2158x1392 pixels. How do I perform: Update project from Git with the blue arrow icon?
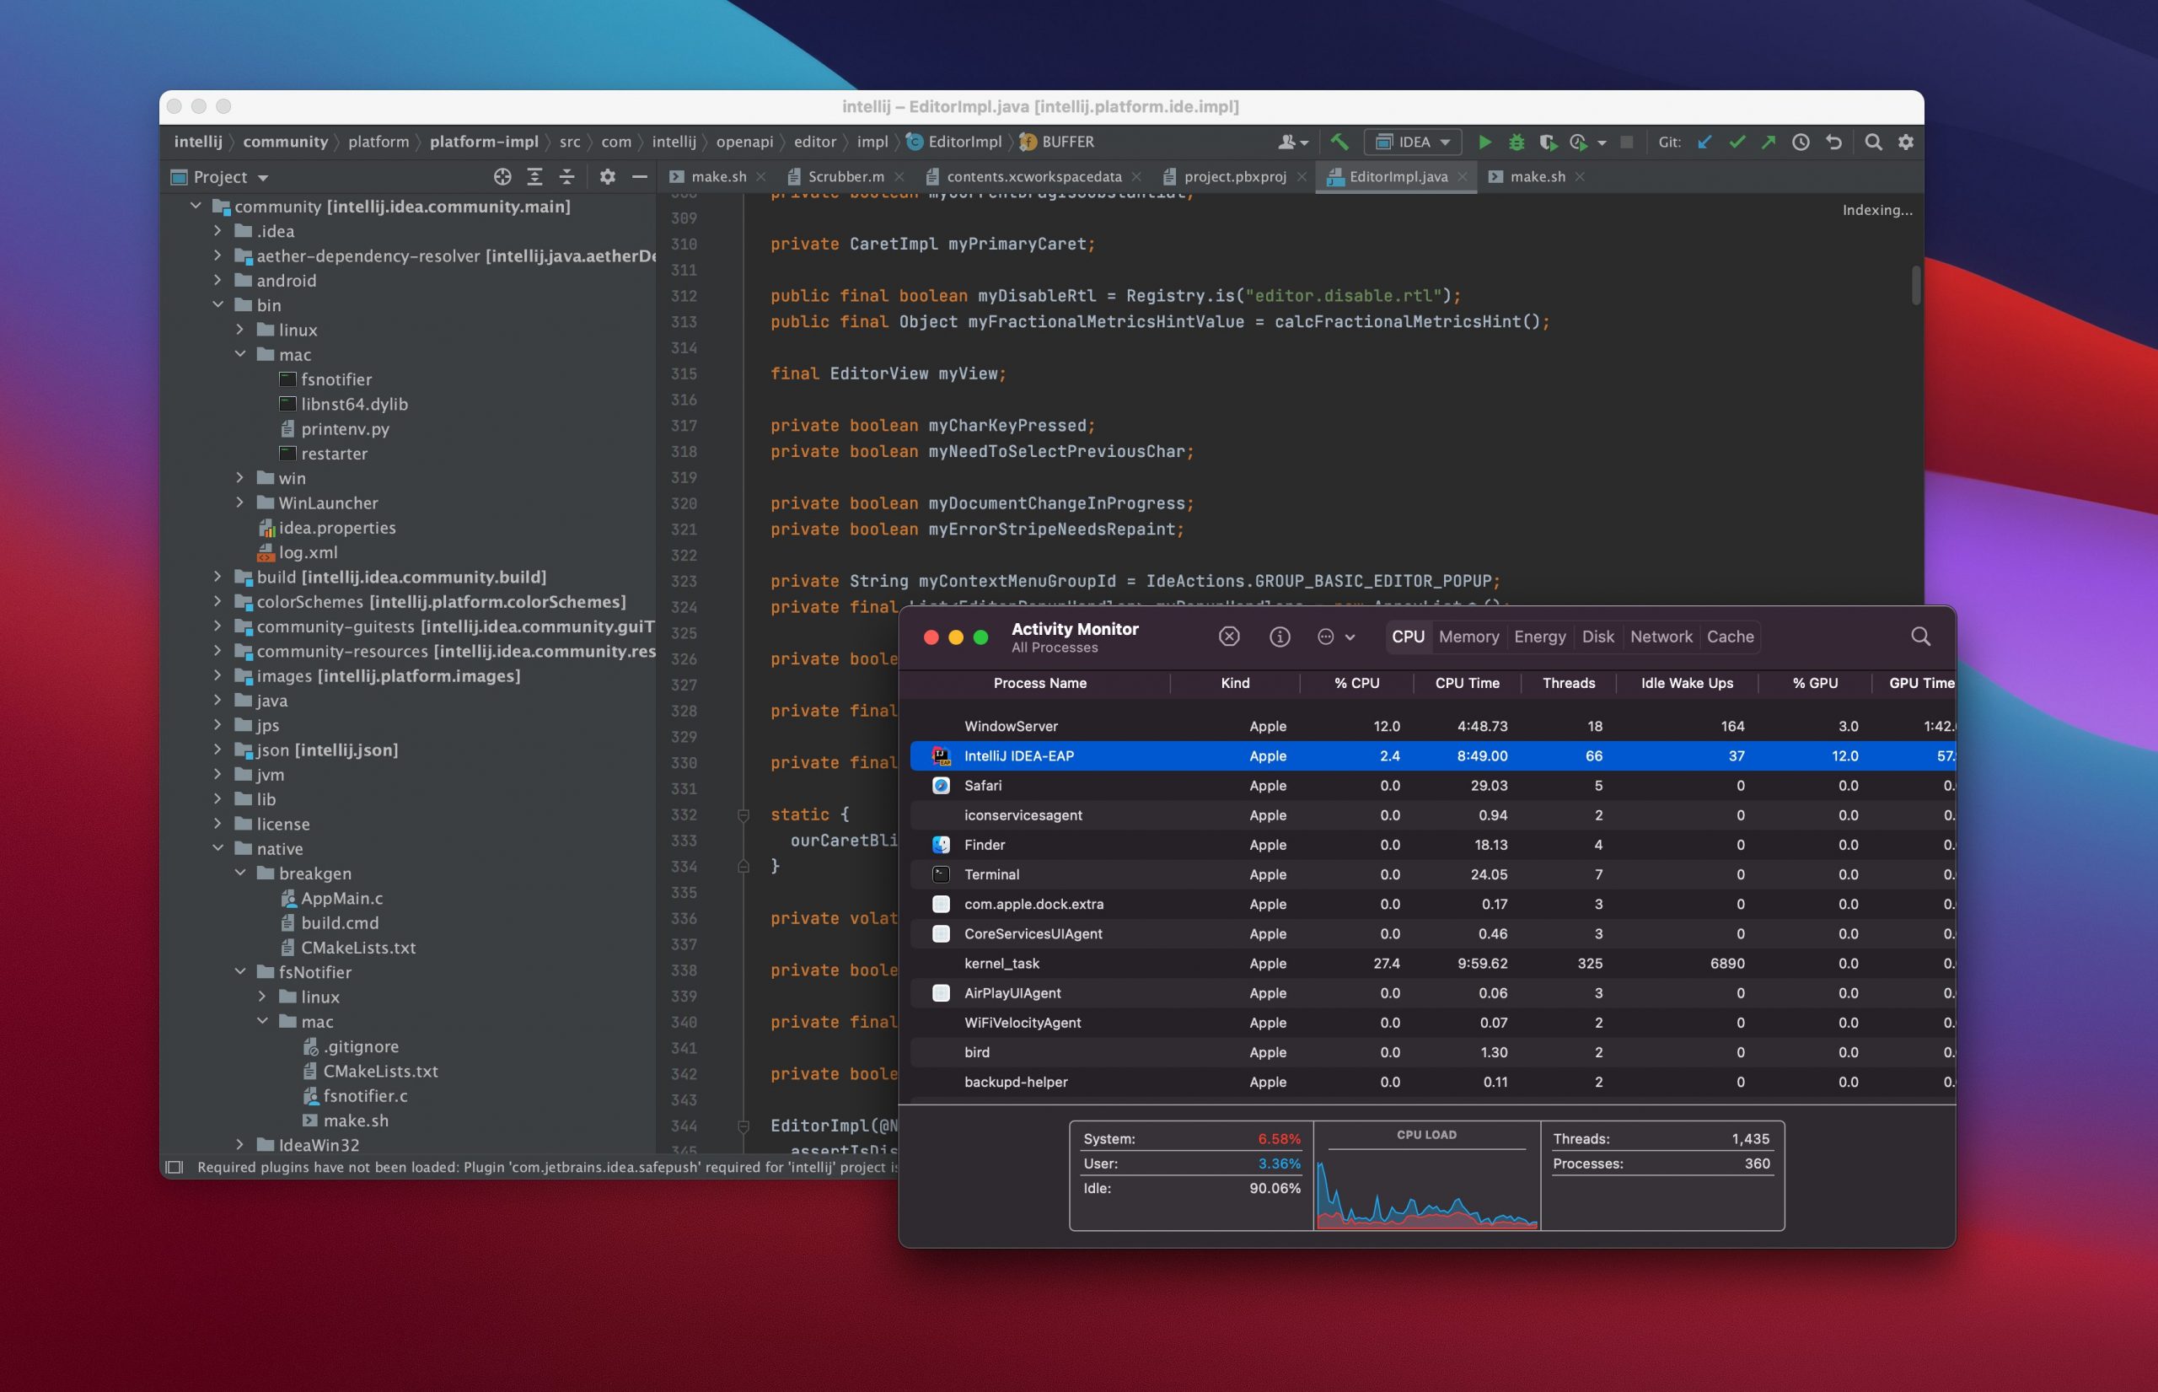click(1704, 142)
